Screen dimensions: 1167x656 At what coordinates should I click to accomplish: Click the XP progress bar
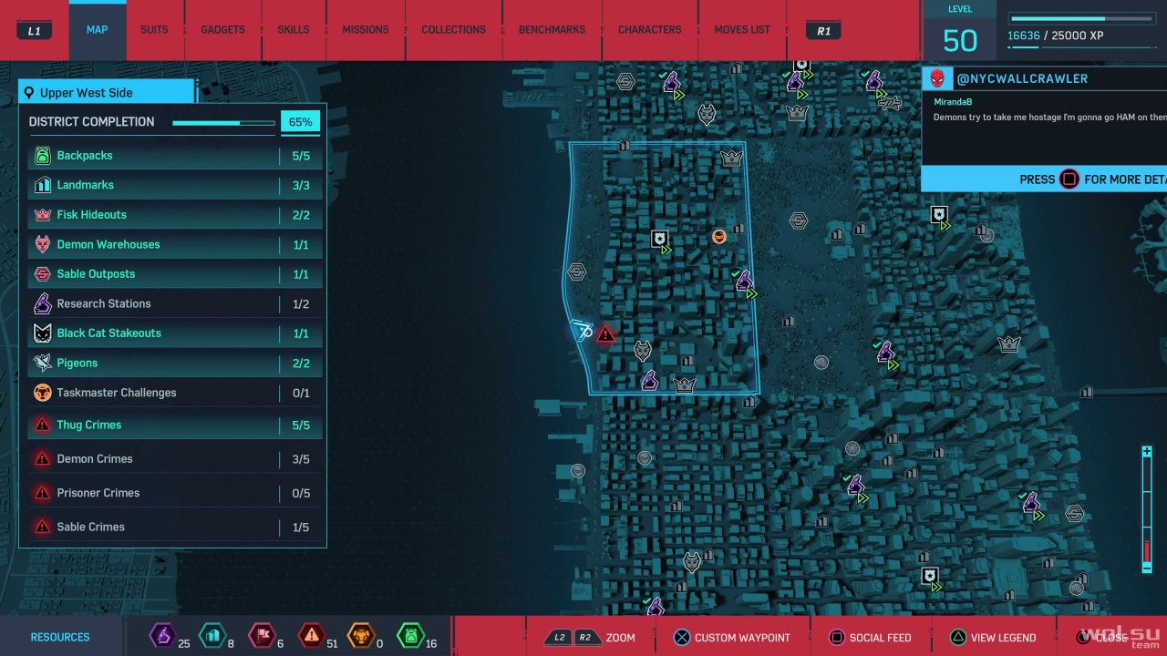coord(1084,18)
